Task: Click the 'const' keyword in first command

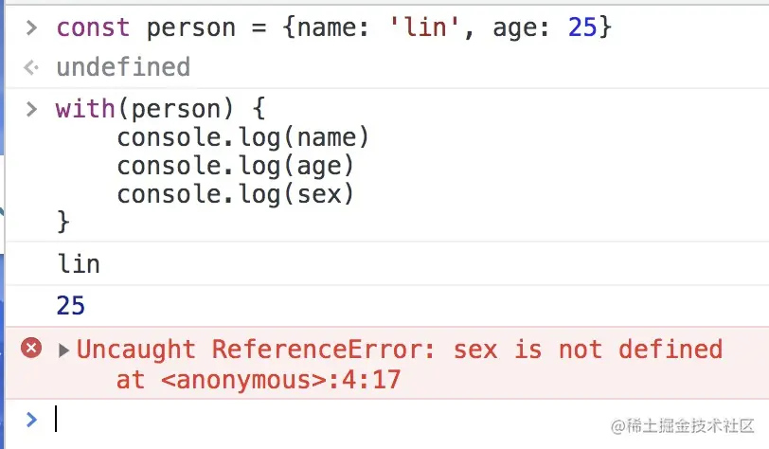Action: click(x=93, y=27)
